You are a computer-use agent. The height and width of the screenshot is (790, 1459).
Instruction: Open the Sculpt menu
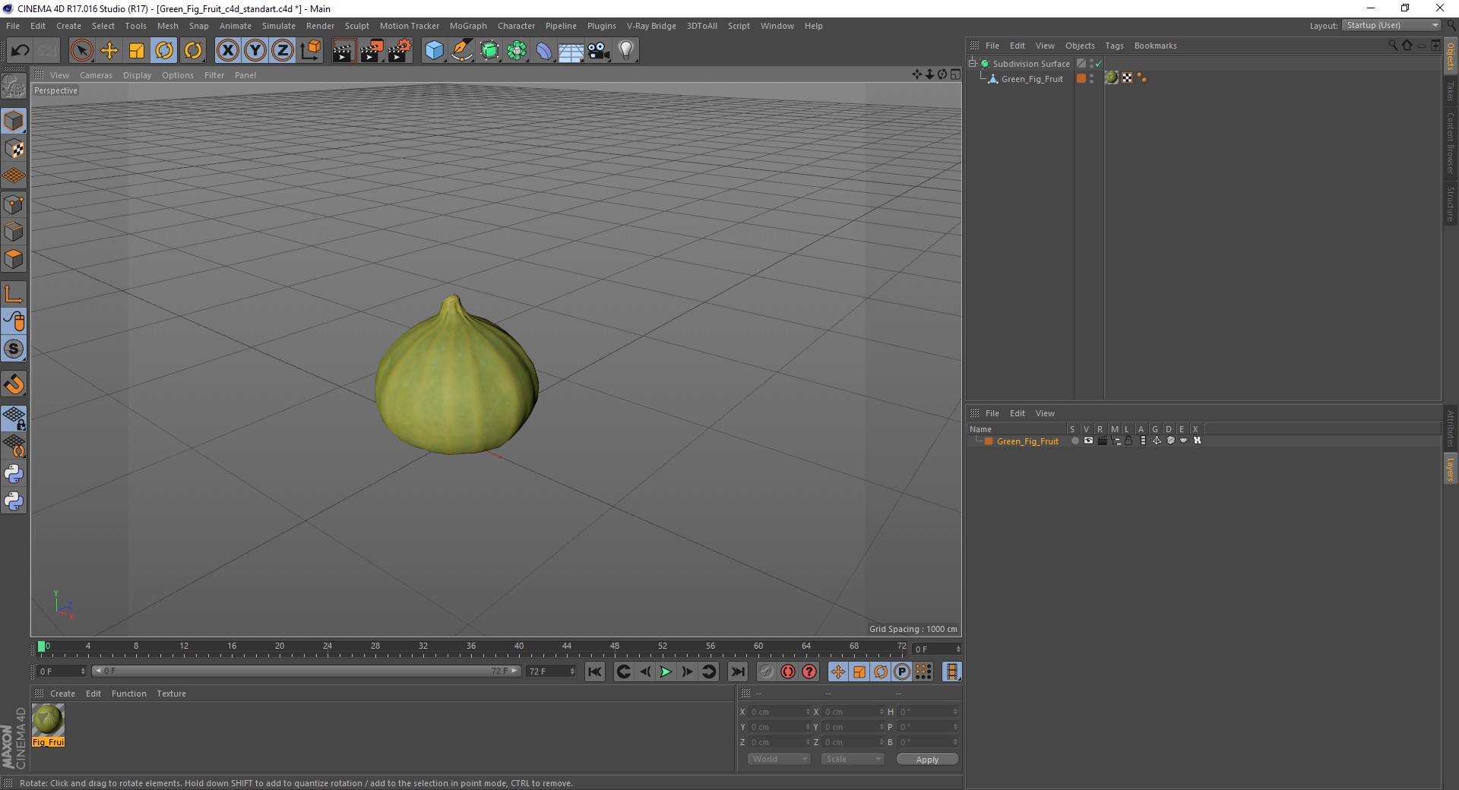pos(356,26)
